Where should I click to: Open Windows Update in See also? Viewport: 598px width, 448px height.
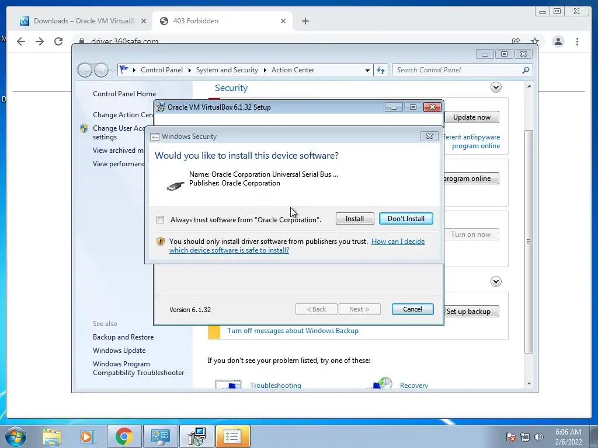(119, 351)
